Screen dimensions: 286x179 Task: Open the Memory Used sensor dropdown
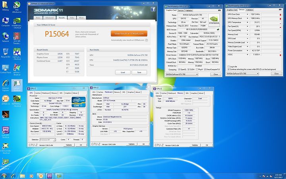point(247,34)
